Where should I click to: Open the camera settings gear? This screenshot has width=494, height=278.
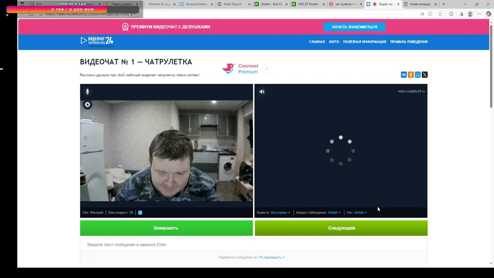pyautogui.click(x=88, y=105)
